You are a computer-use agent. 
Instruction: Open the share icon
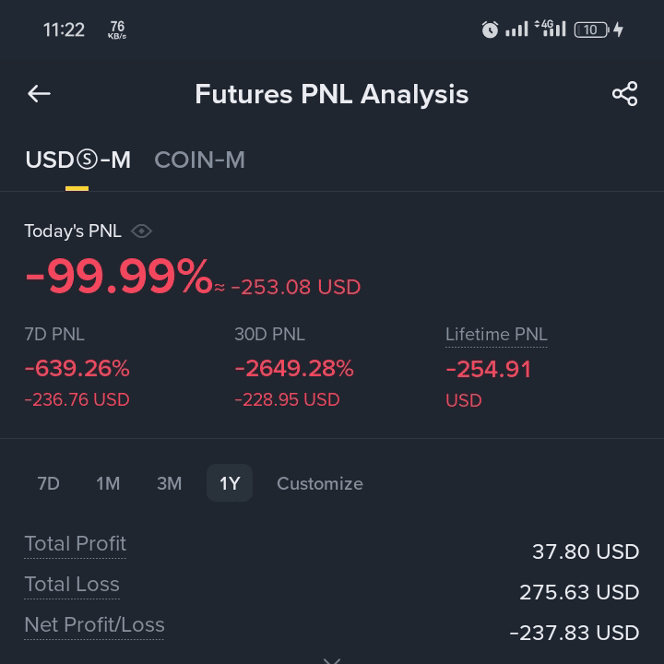pyautogui.click(x=624, y=93)
